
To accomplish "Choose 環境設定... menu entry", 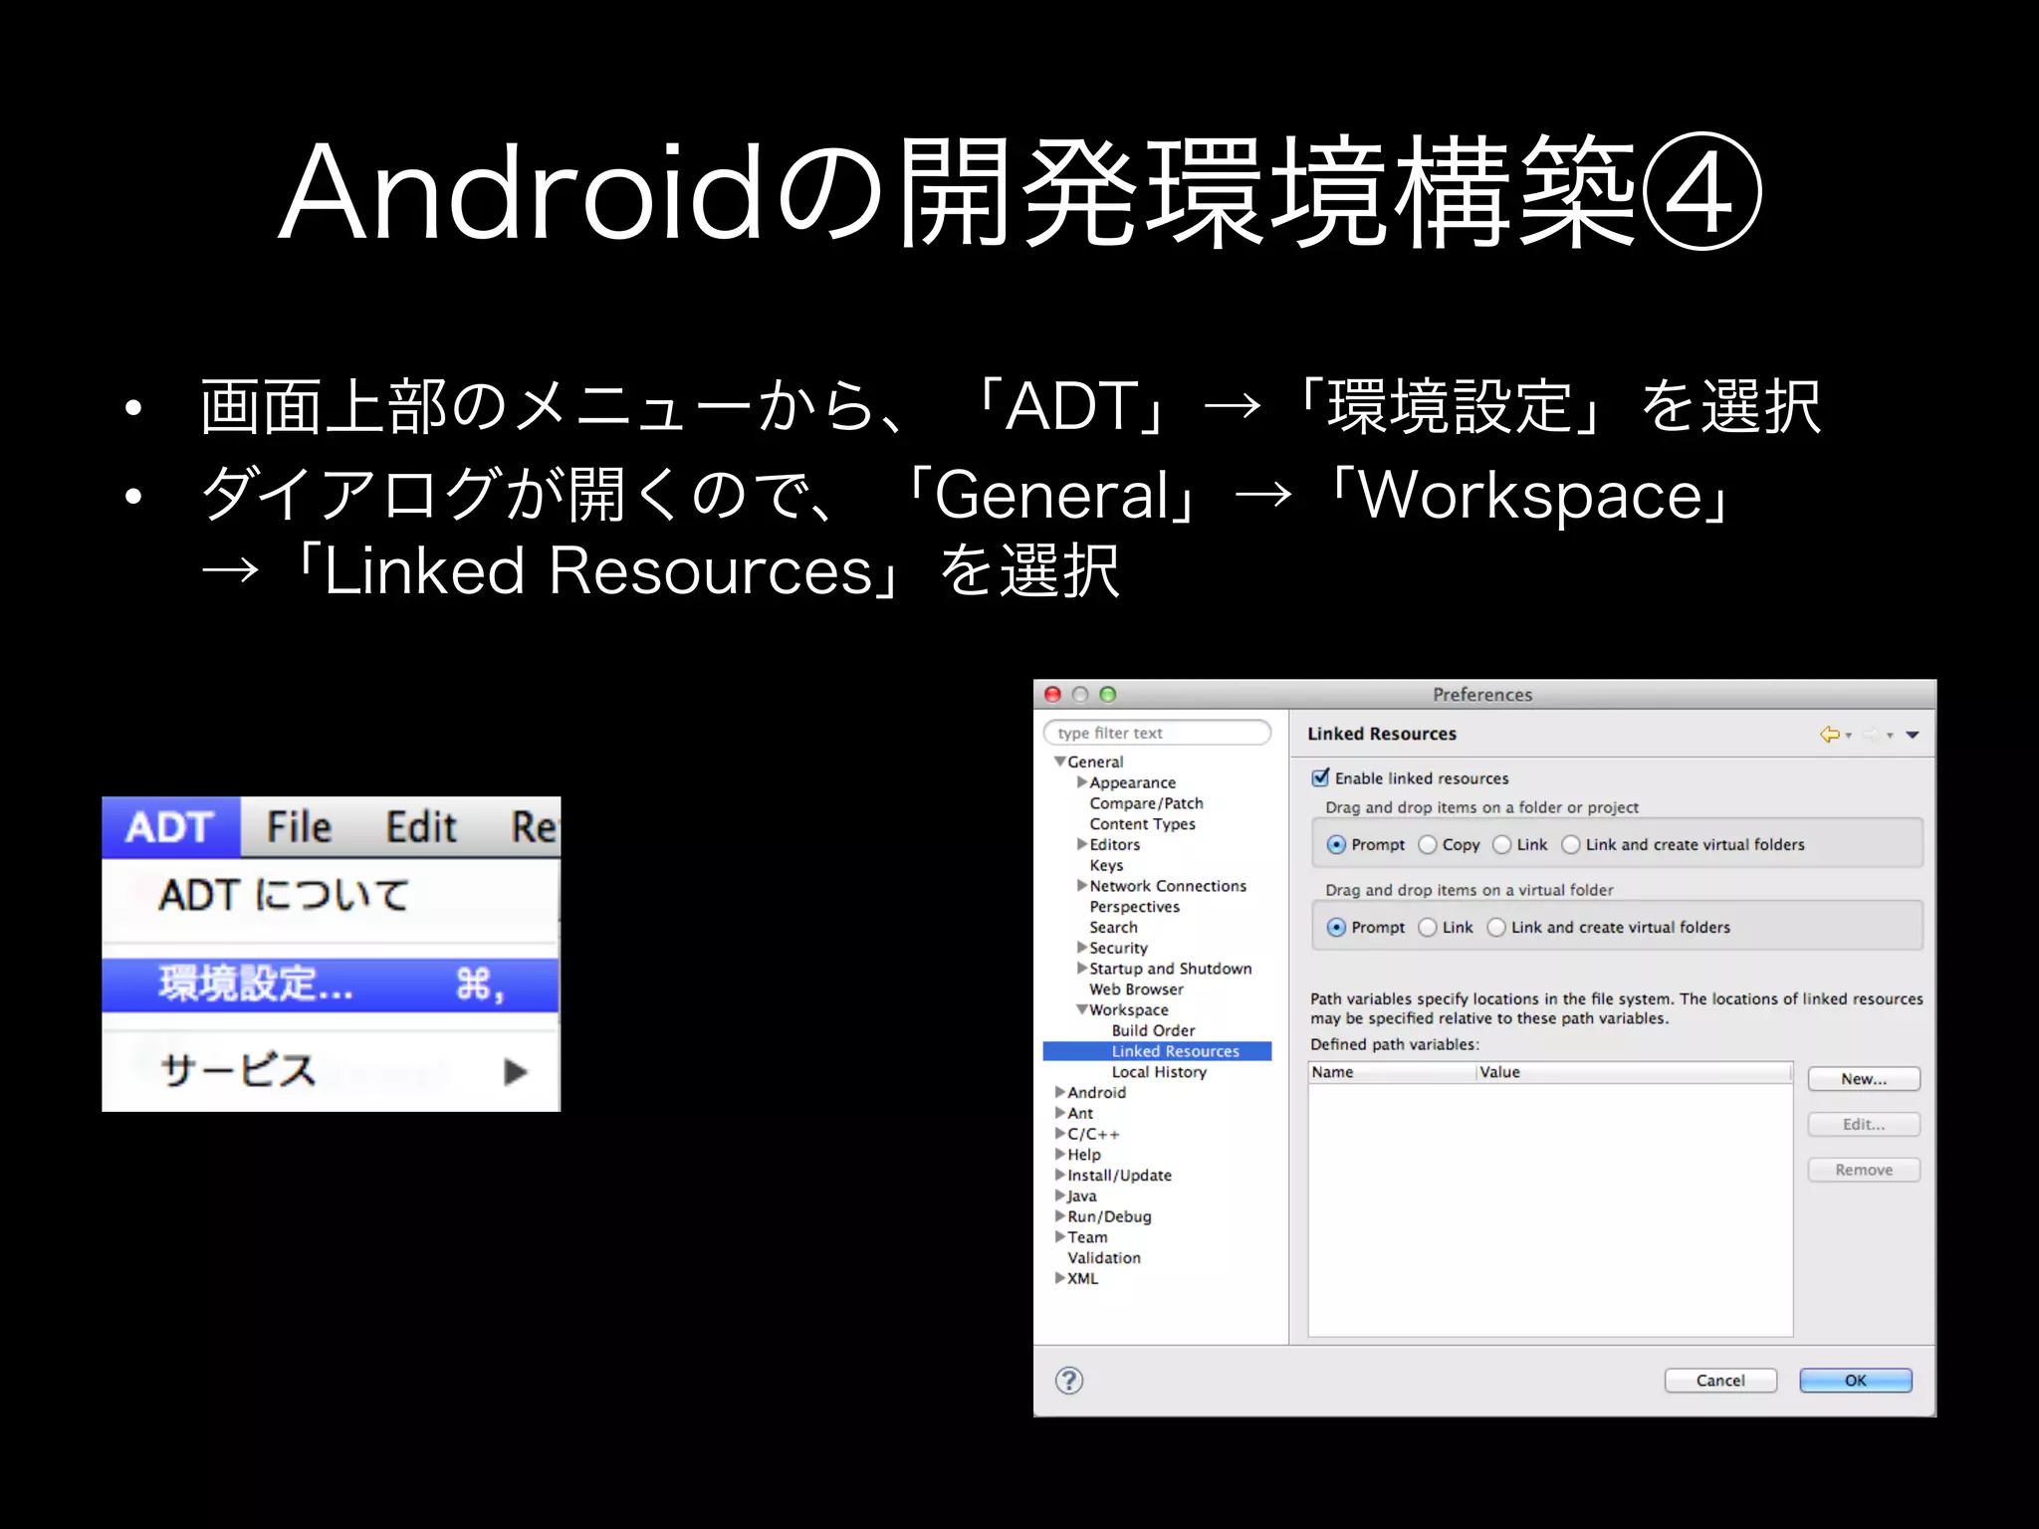I will click(330, 984).
